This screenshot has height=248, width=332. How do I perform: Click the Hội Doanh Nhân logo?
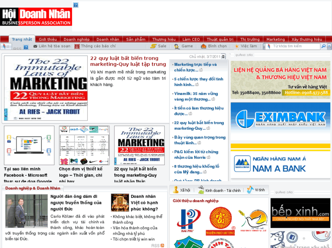[36, 17]
